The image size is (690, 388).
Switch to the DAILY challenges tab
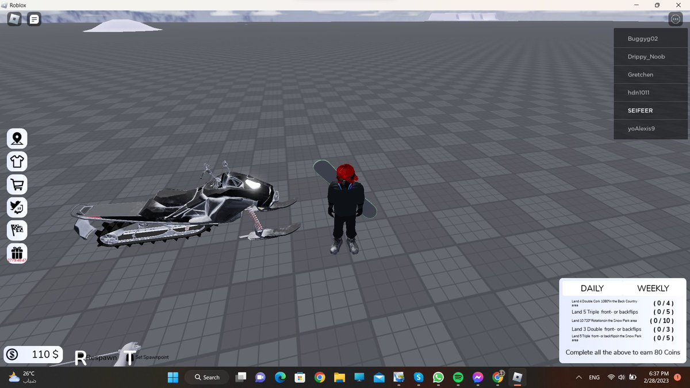[592, 288]
